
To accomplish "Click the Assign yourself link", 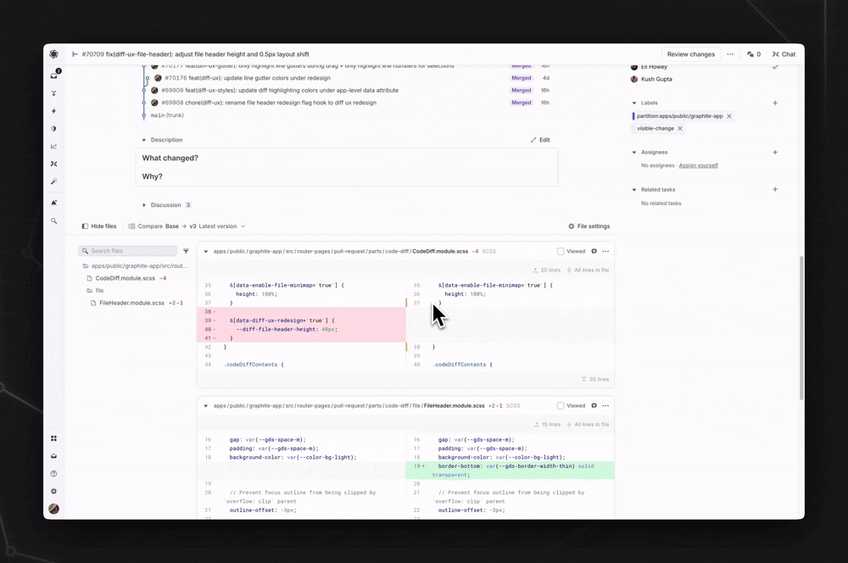I will pyautogui.click(x=698, y=165).
